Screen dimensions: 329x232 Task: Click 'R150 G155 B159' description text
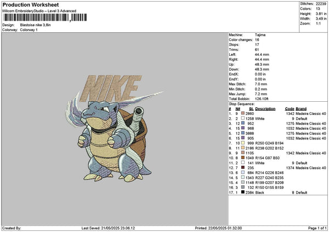click(269, 187)
